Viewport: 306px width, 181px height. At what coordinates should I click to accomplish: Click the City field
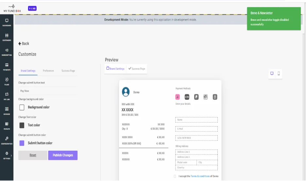[x=207, y=162]
